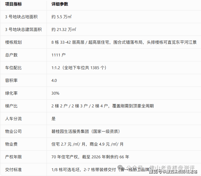Click the 搜狐号@搜狐焦点防城港站 watermark text
Viewport: 201px width, 176px height.
coord(173,172)
